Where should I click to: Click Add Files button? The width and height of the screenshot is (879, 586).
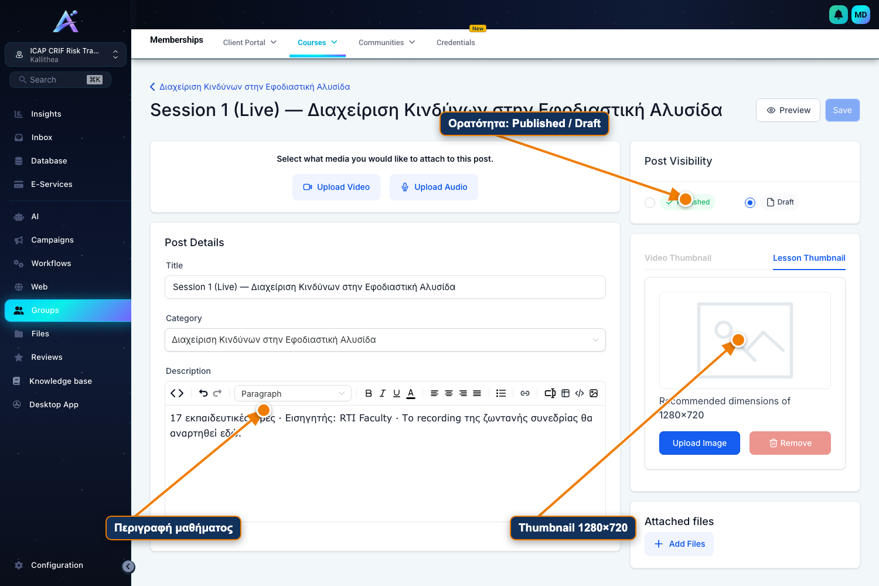(679, 544)
